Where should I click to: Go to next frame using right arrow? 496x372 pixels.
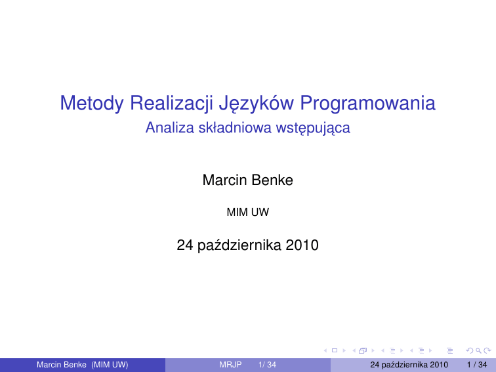[x=371, y=352]
